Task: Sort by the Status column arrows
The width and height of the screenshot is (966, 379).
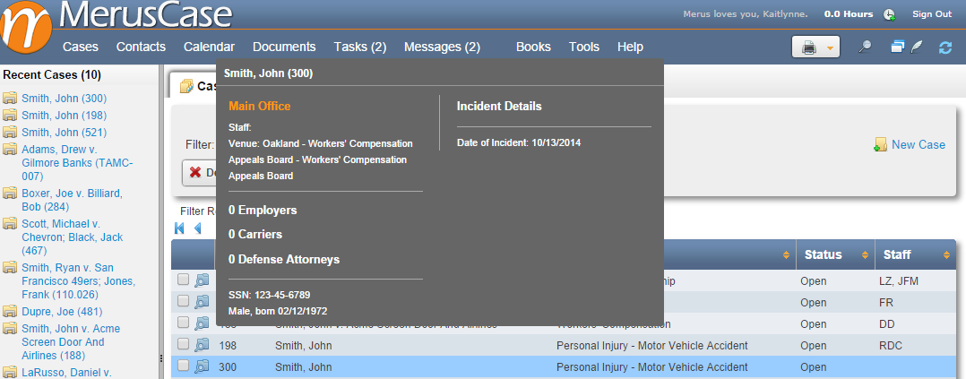Action: pyautogui.click(x=866, y=255)
